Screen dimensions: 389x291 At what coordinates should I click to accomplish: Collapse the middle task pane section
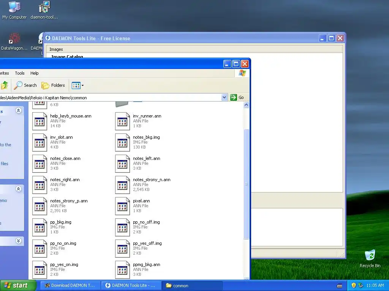tap(18, 189)
